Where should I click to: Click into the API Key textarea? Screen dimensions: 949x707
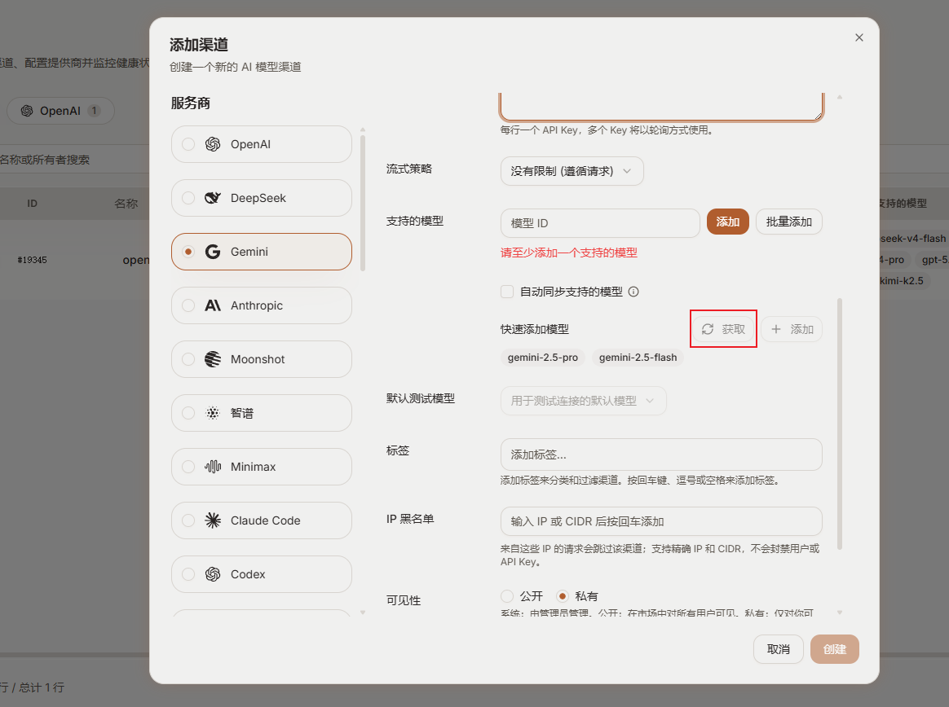pyautogui.click(x=661, y=107)
